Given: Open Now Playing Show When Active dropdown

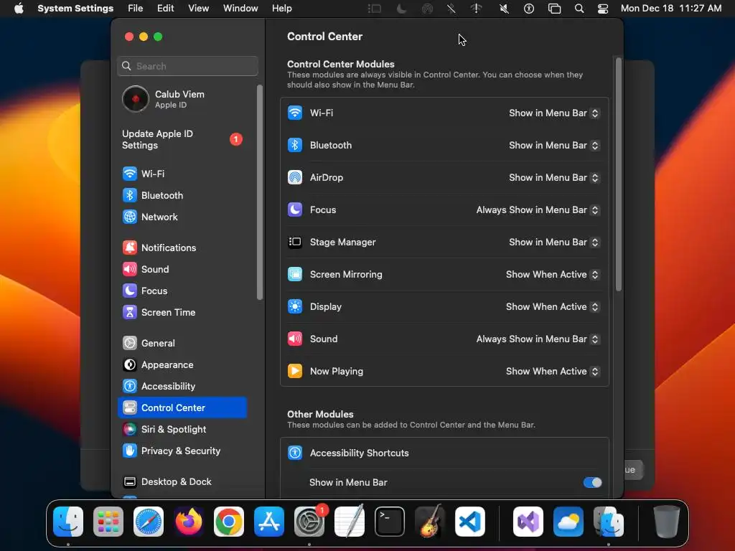Looking at the screenshot, I should pos(553,372).
